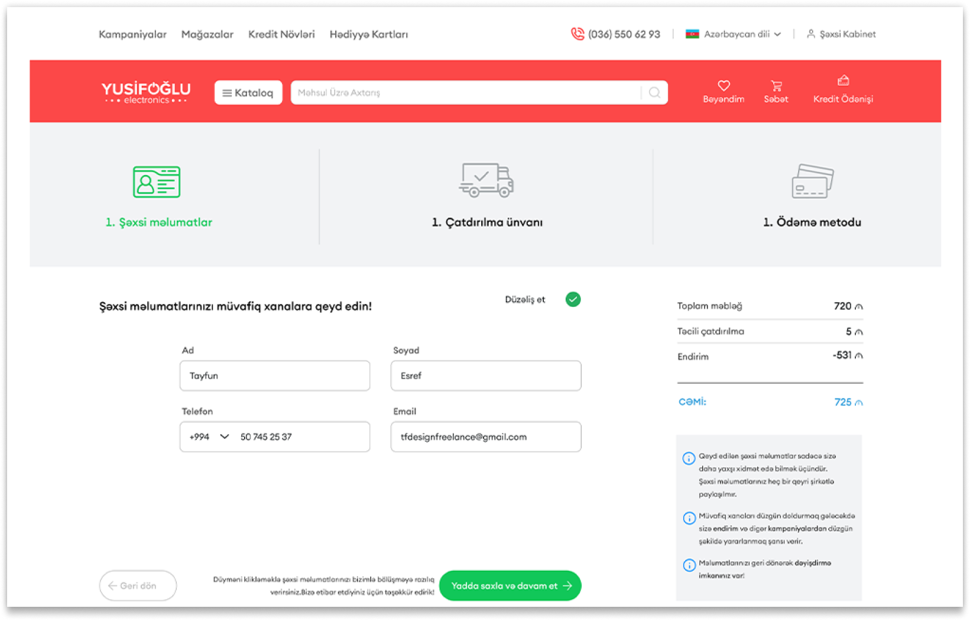Open the Səbət shopping cart icon
The image size is (970, 621).
click(776, 86)
